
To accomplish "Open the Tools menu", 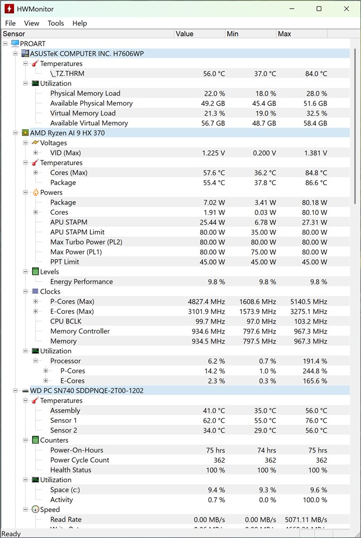I will click(x=55, y=23).
